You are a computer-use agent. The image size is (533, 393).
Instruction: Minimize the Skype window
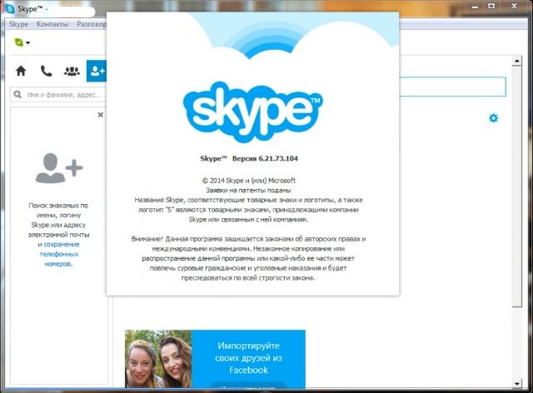pyautogui.click(x=476, y=6)
